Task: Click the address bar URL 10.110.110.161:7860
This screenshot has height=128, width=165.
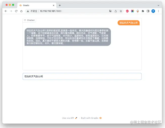Action: [x=51, y=11]
